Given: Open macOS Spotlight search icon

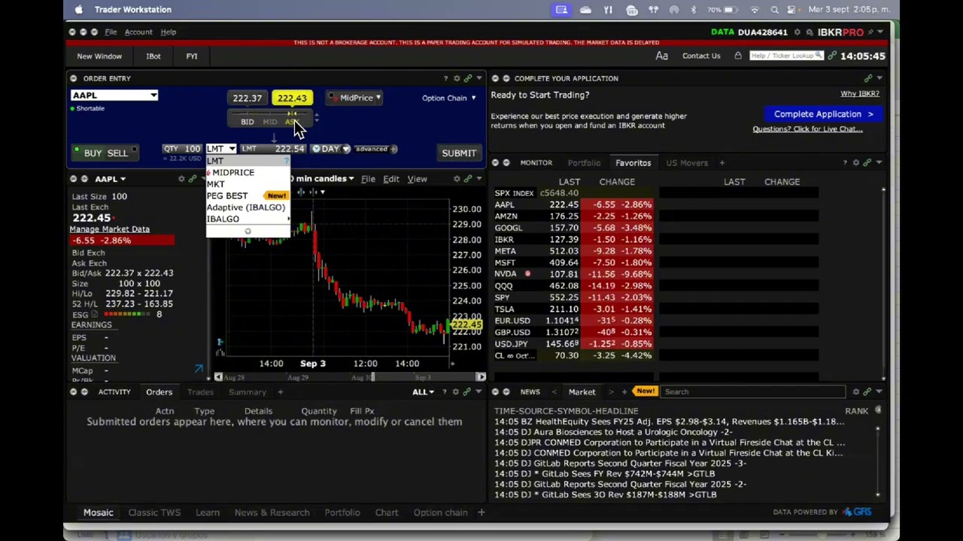Looking at the screenshot, I should click(x=775, y=10).
